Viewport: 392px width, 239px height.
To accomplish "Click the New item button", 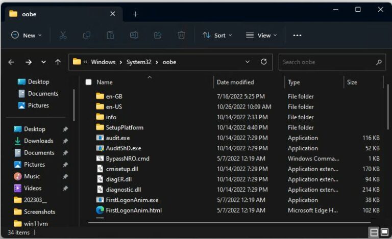I will point(27,35).
